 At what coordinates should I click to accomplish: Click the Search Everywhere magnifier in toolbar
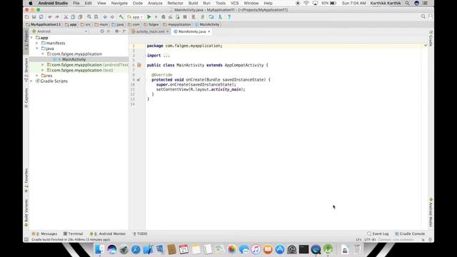[423, 16]
